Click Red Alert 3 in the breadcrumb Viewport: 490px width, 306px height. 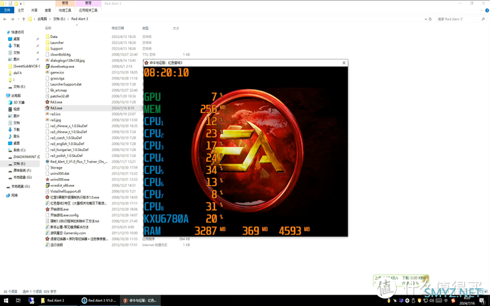(80, 19)
